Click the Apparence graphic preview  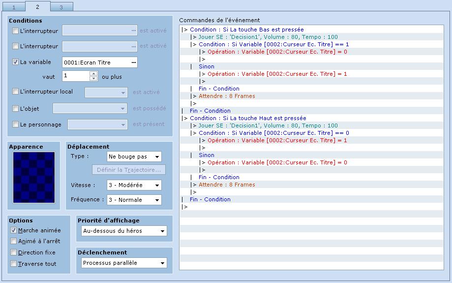point(34,177)
